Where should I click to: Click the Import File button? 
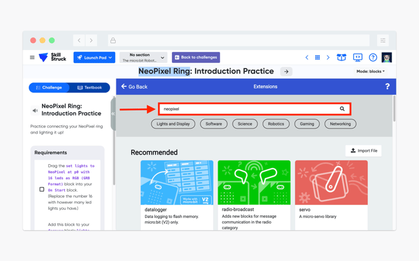[x=363, y=150]
